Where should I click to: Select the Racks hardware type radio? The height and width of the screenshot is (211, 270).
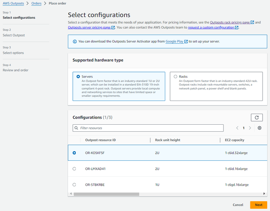[x=175, y=76]
